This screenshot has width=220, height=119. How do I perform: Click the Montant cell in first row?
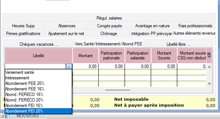(86, 66)
